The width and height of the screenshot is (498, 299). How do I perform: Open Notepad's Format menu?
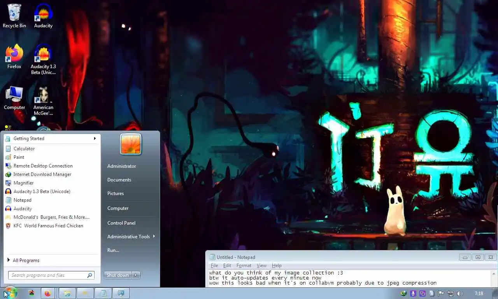tap(244, 266)
